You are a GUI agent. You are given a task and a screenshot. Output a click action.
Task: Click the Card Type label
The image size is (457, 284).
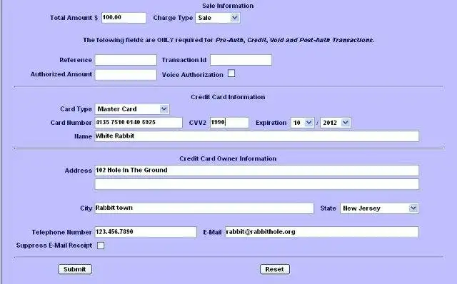[76, 109]
